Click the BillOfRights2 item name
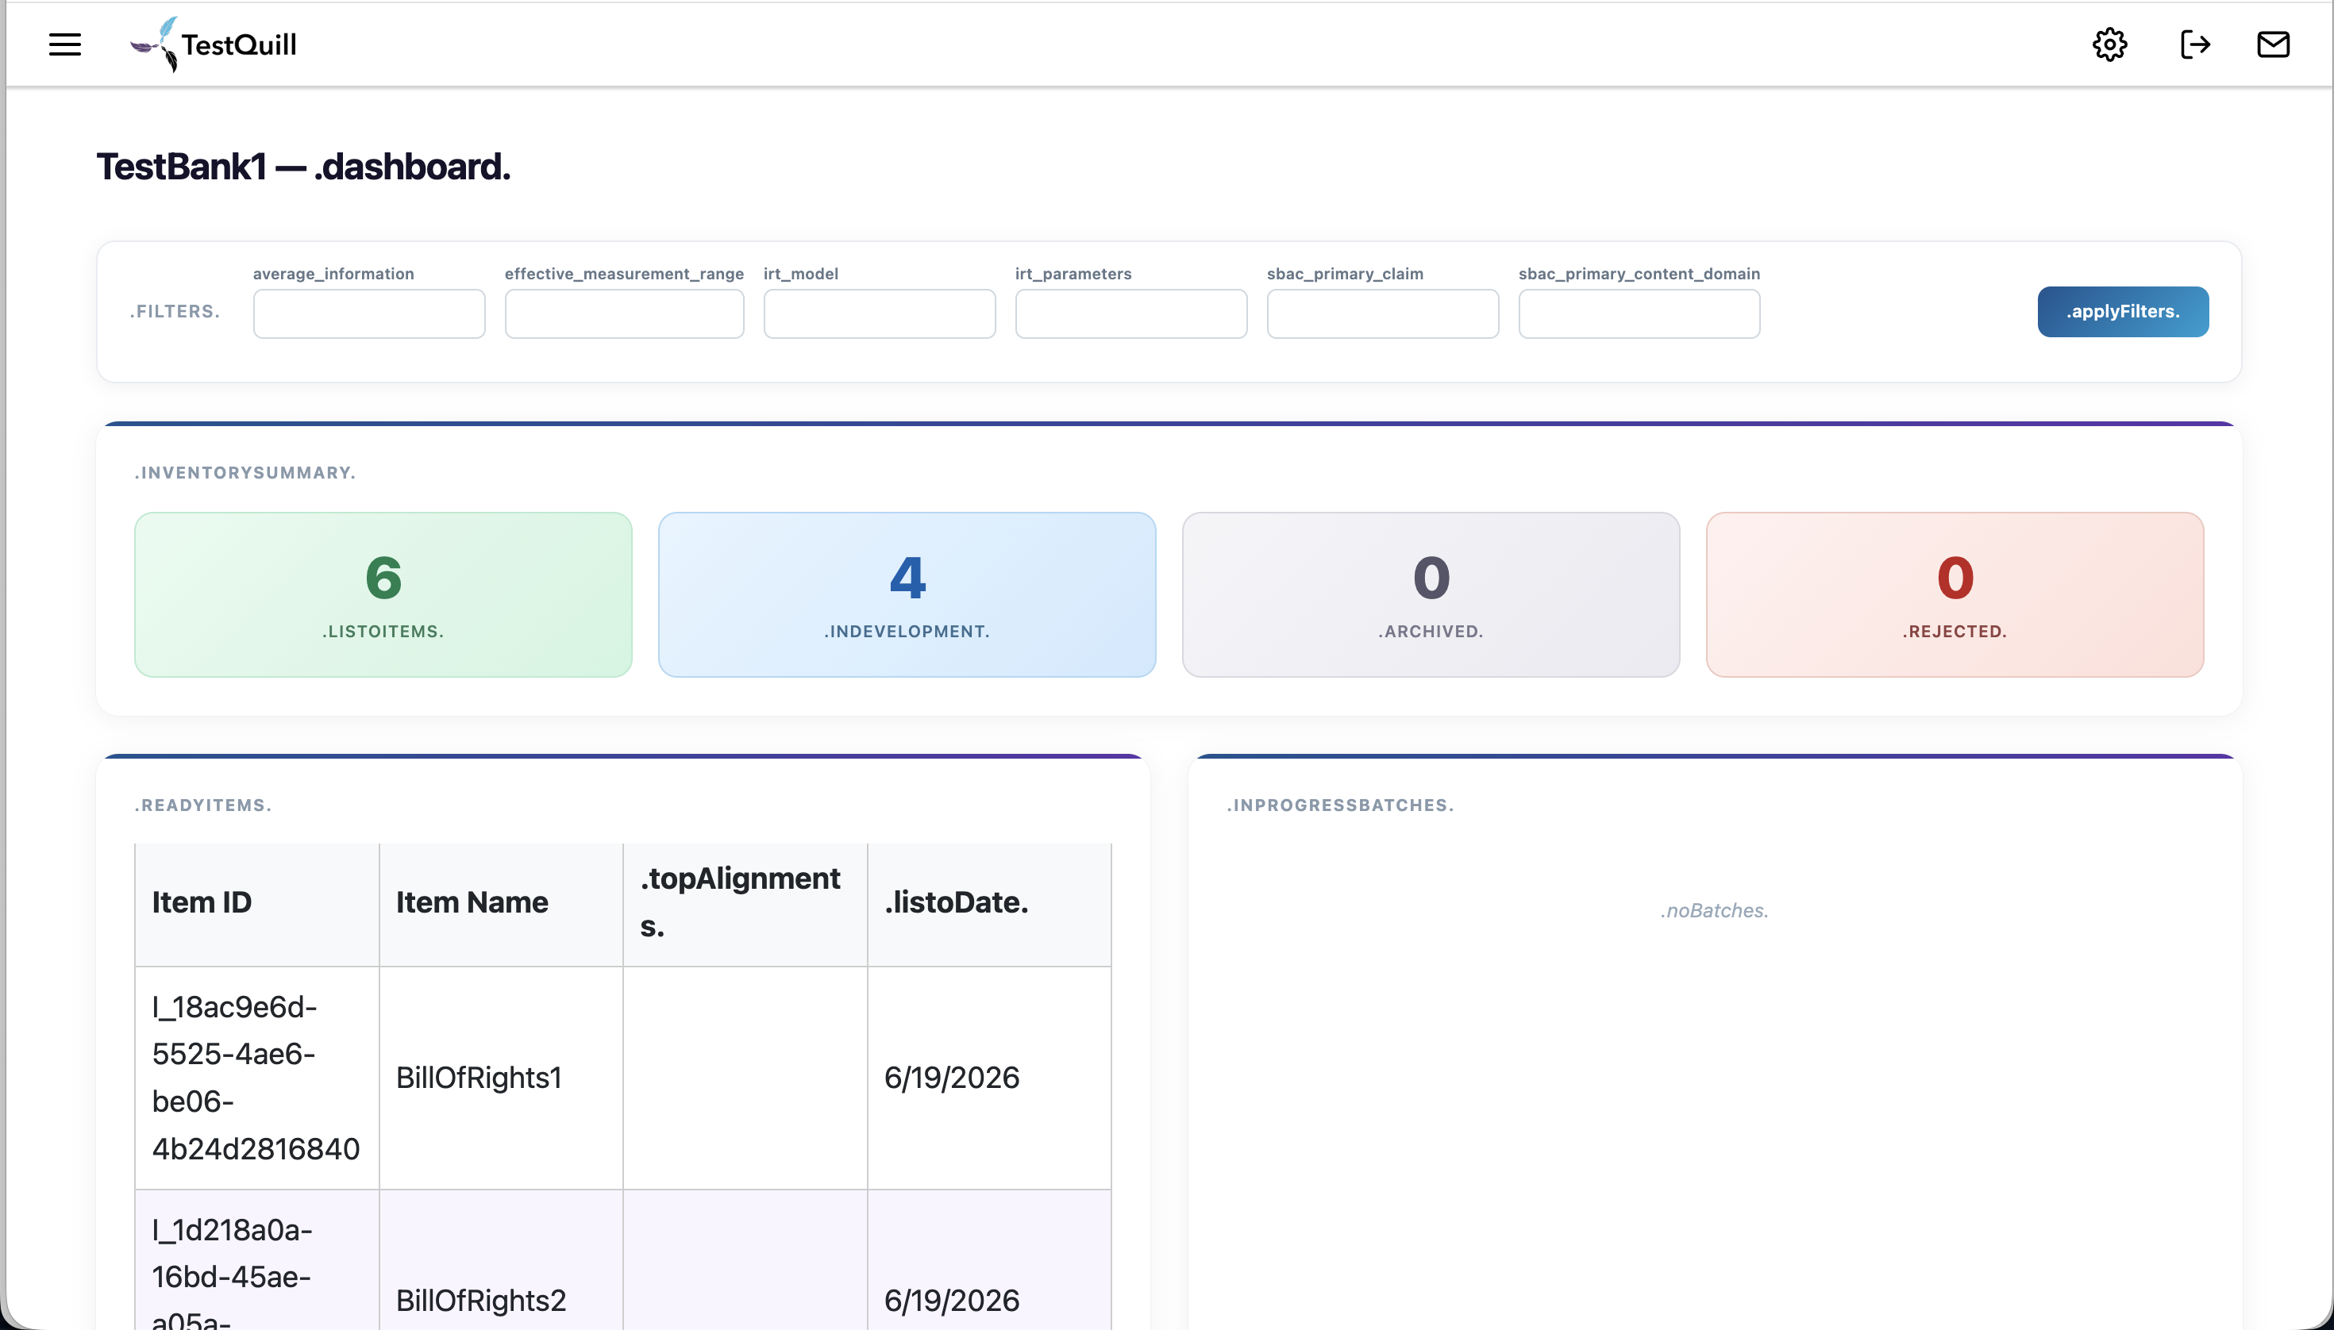This screenshot has height=1330, width=2334. click(480, 1300)
